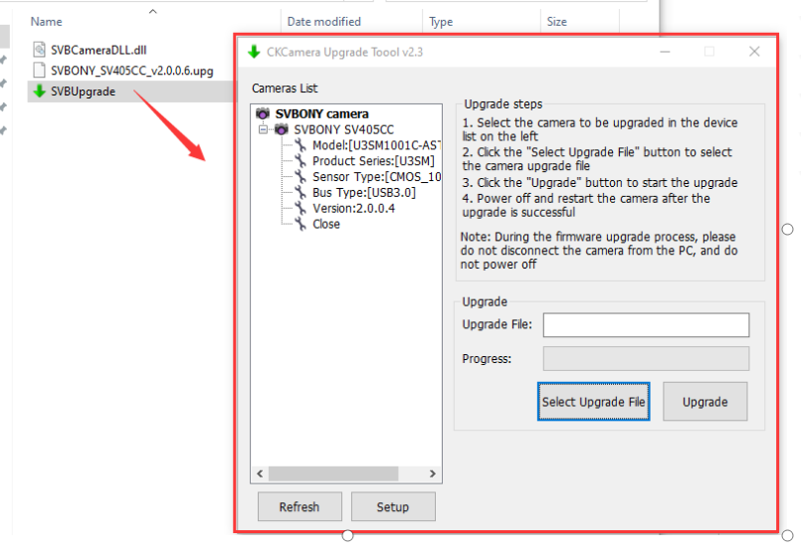Sort files by the Name column header
Image resolution: width=801 pixels, height=558 pixels.
47,22
